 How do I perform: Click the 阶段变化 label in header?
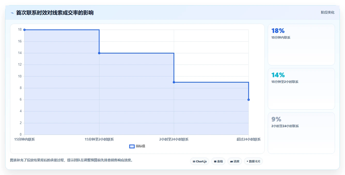coord(327,12)
